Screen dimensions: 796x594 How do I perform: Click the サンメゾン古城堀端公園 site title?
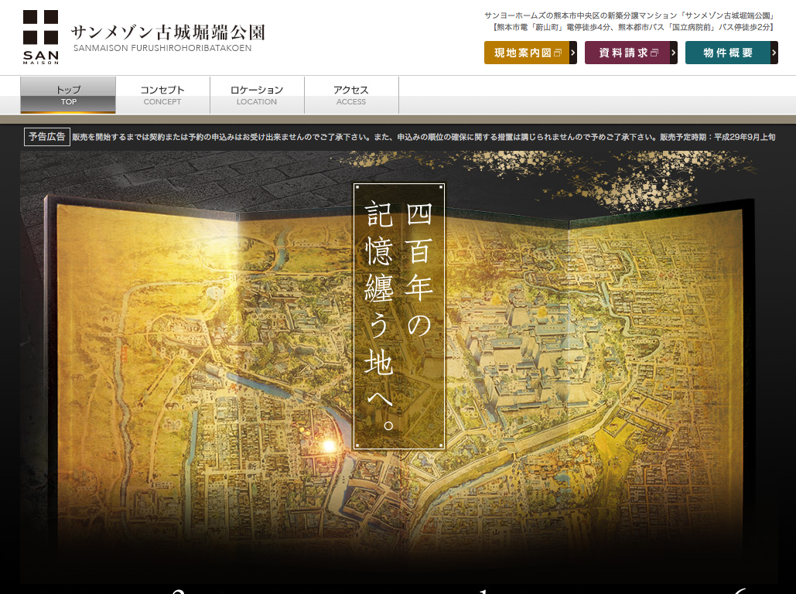168,32
